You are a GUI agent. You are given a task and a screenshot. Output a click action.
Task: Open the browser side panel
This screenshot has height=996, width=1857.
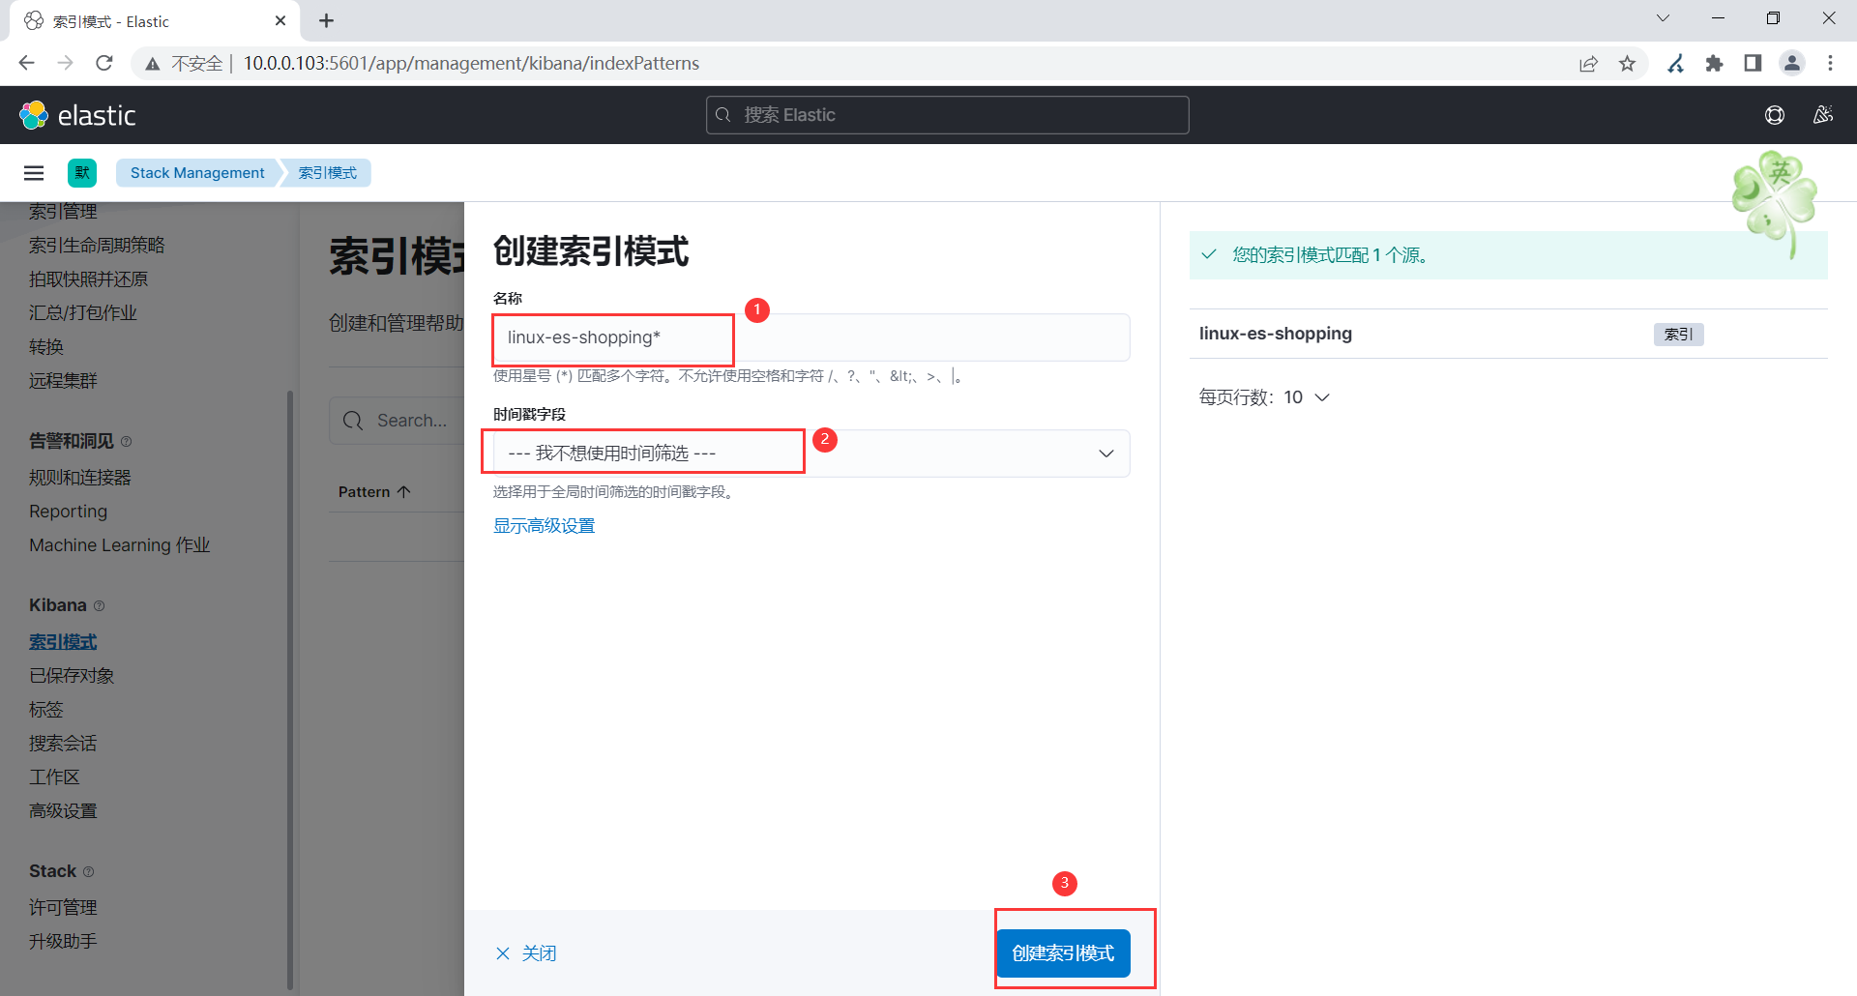coord(1753,63)
